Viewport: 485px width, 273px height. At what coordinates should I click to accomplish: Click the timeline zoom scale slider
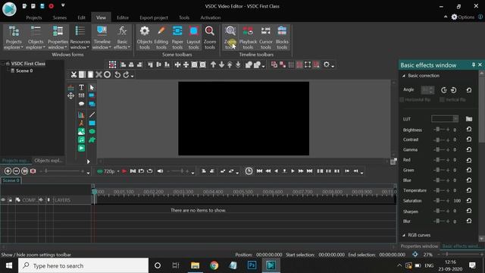[x=64, y=171]
